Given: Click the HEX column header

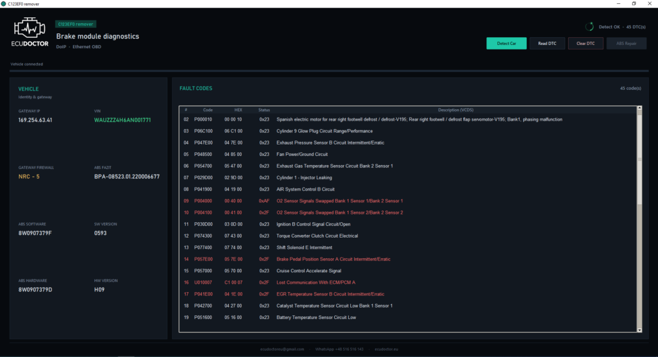Looking at the screenshot, I should pos(238,110).
